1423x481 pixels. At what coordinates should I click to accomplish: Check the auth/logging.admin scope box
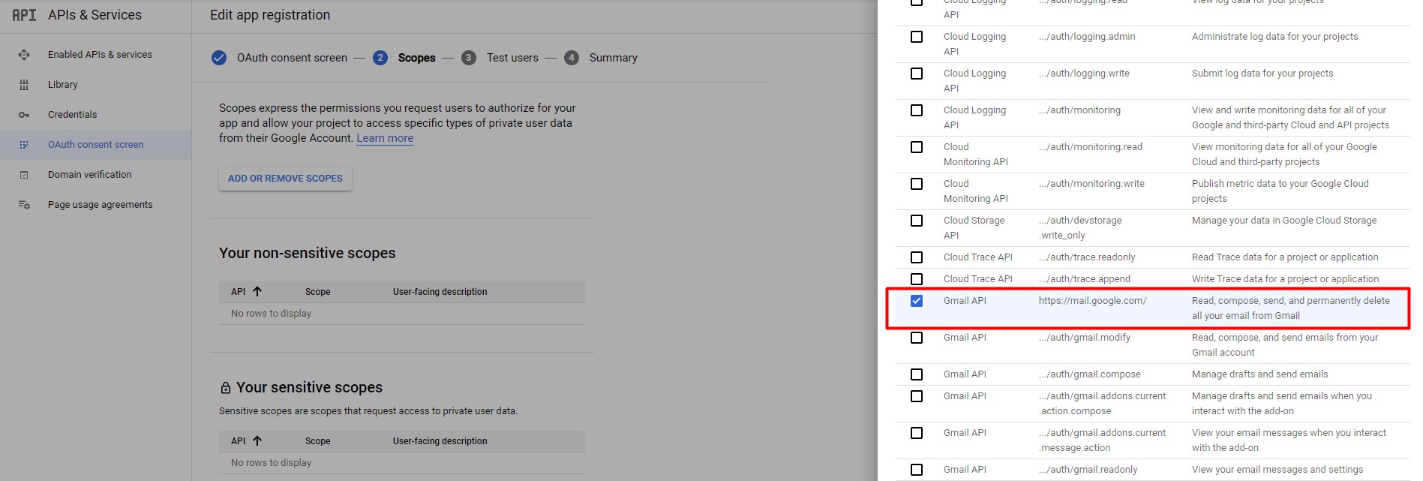[x=917, y=37]
